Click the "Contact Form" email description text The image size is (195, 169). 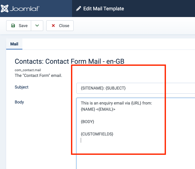(x=38, y=76)
